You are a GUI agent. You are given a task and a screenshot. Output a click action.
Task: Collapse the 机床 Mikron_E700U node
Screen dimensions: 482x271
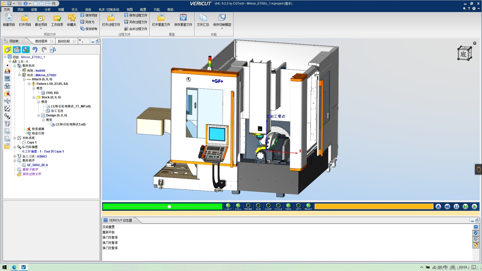pos(19,75)
